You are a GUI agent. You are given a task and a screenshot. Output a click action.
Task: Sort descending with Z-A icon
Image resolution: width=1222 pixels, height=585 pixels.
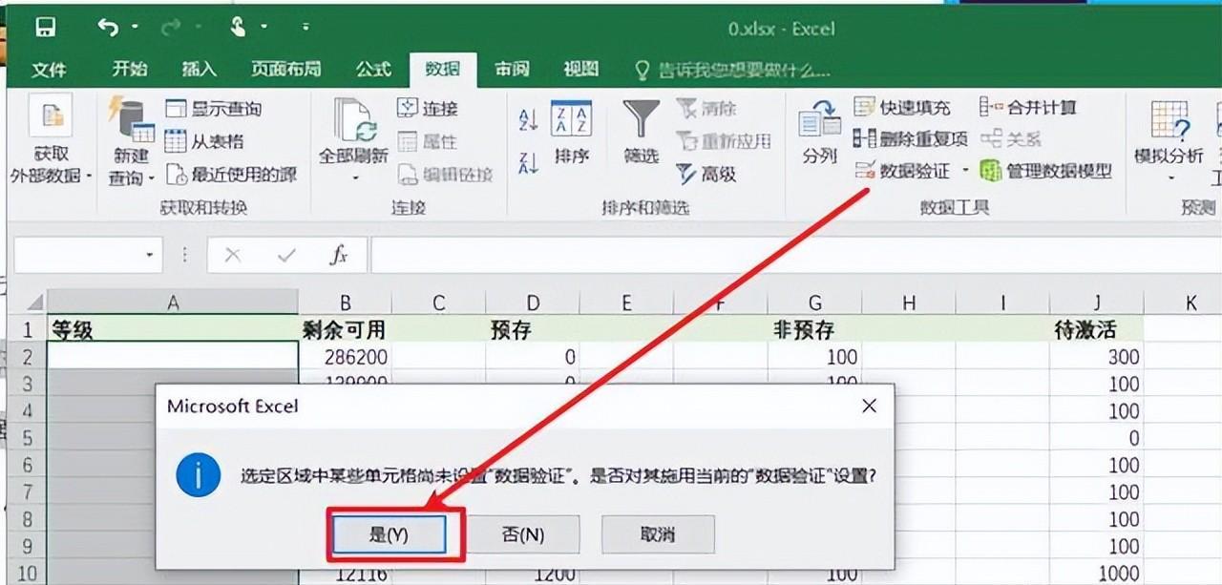[528, 162]
